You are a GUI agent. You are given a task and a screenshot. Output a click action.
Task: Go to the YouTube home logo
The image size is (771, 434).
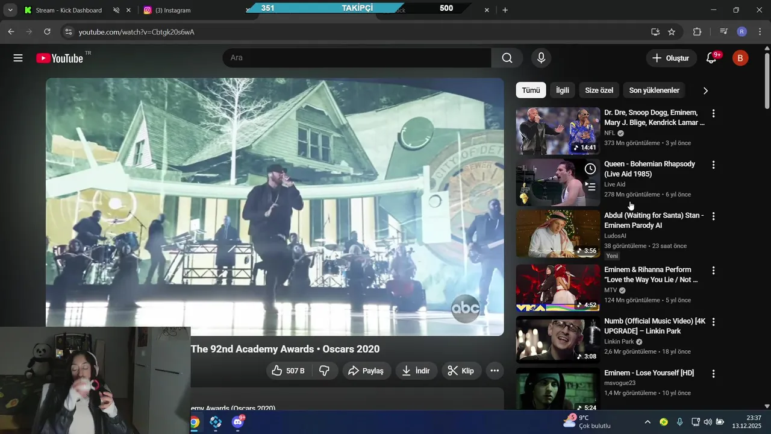pos(60,58)
